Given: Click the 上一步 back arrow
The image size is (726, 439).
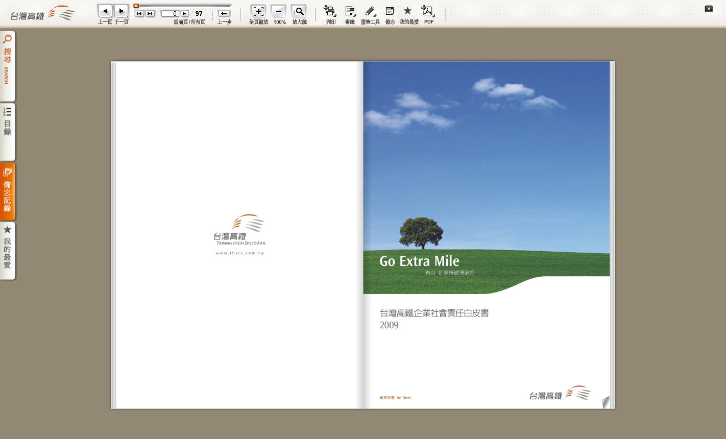Looking at the screenshot, I should click(224, 14).
